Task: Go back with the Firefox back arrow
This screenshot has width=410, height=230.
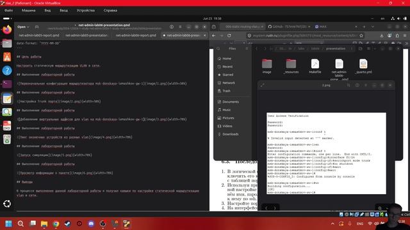Action: point(214,36)
